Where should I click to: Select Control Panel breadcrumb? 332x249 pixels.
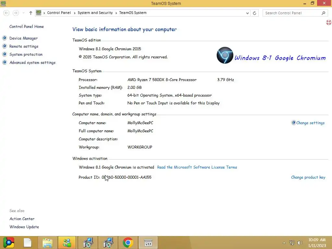click(x=59, y=13)
